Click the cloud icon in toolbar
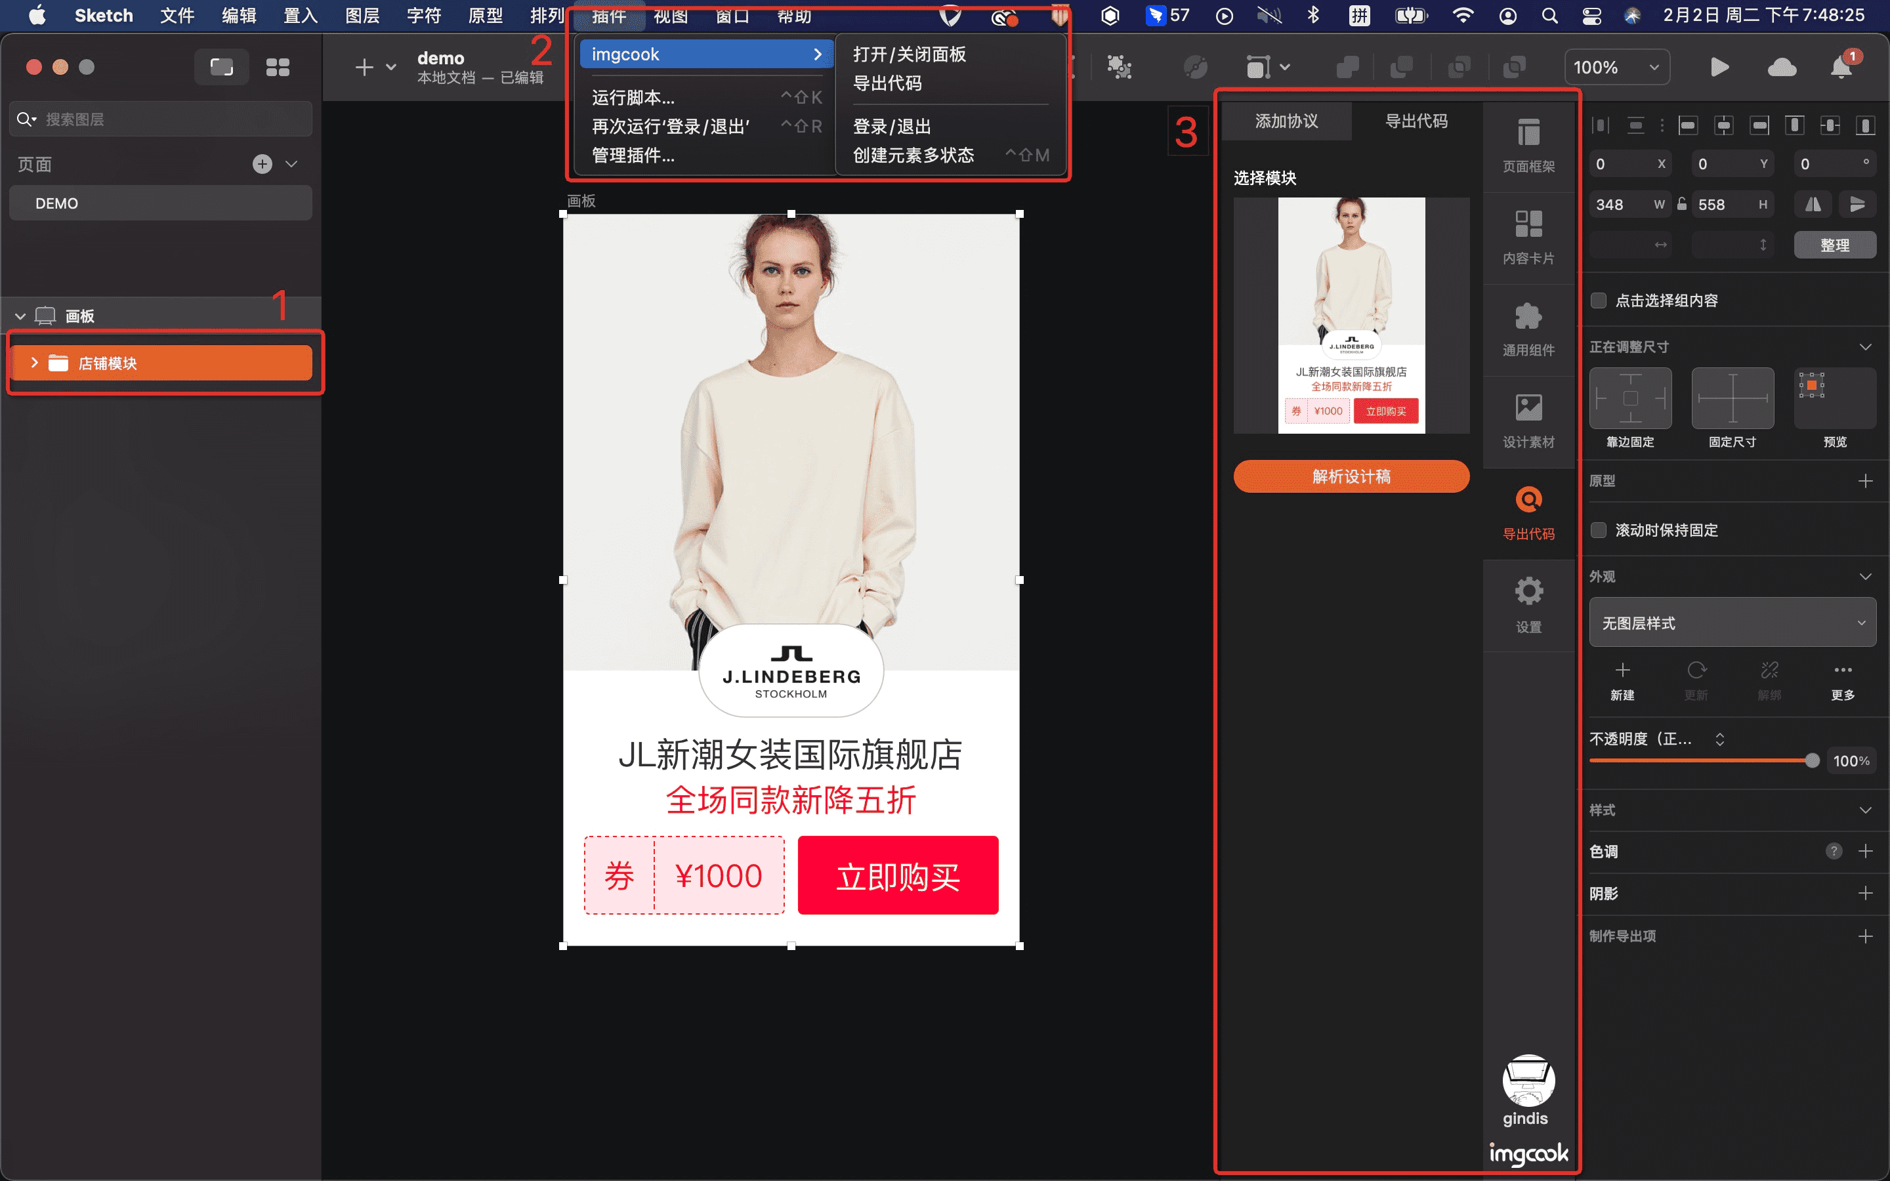Screen dimensions: 1890x1181 click(x=1782, y=67)
